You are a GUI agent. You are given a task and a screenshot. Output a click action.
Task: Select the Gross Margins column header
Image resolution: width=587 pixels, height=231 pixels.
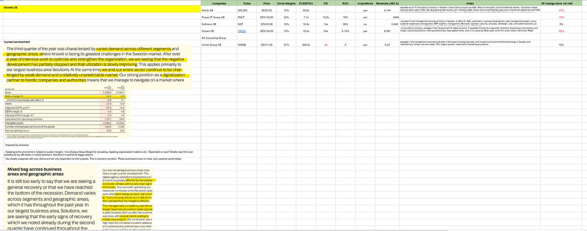tap(287, 3)
